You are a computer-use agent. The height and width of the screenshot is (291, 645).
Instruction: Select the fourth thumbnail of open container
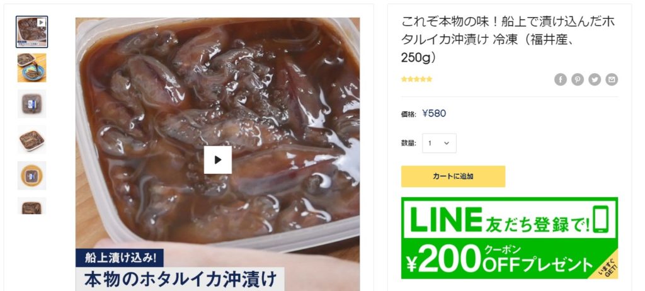coord(31,140)
